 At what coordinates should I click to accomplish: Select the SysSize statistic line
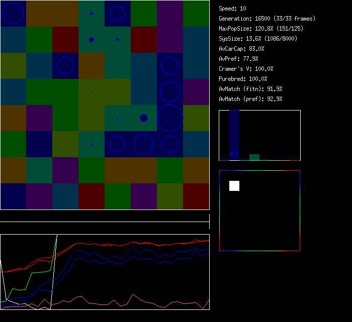(x=257, y=39)
